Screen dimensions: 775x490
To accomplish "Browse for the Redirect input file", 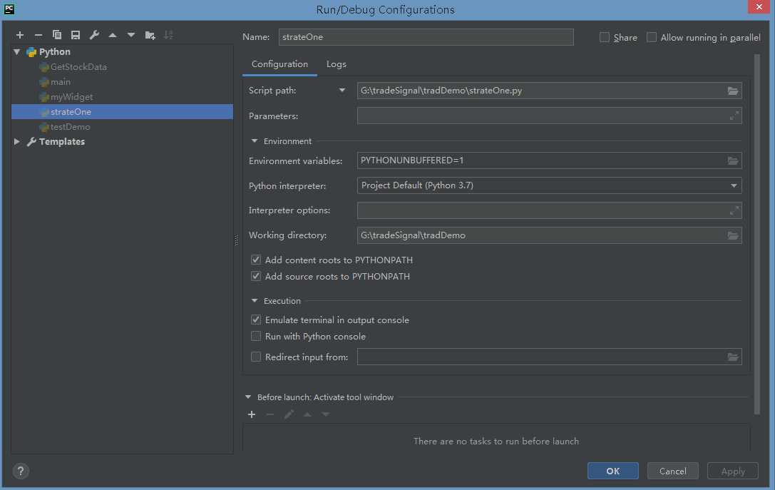I will pyautogui.click(x=732, y=357).
